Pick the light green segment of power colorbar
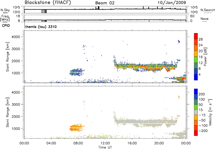Screen dimensions: 215x149 (x=196, y=60)
